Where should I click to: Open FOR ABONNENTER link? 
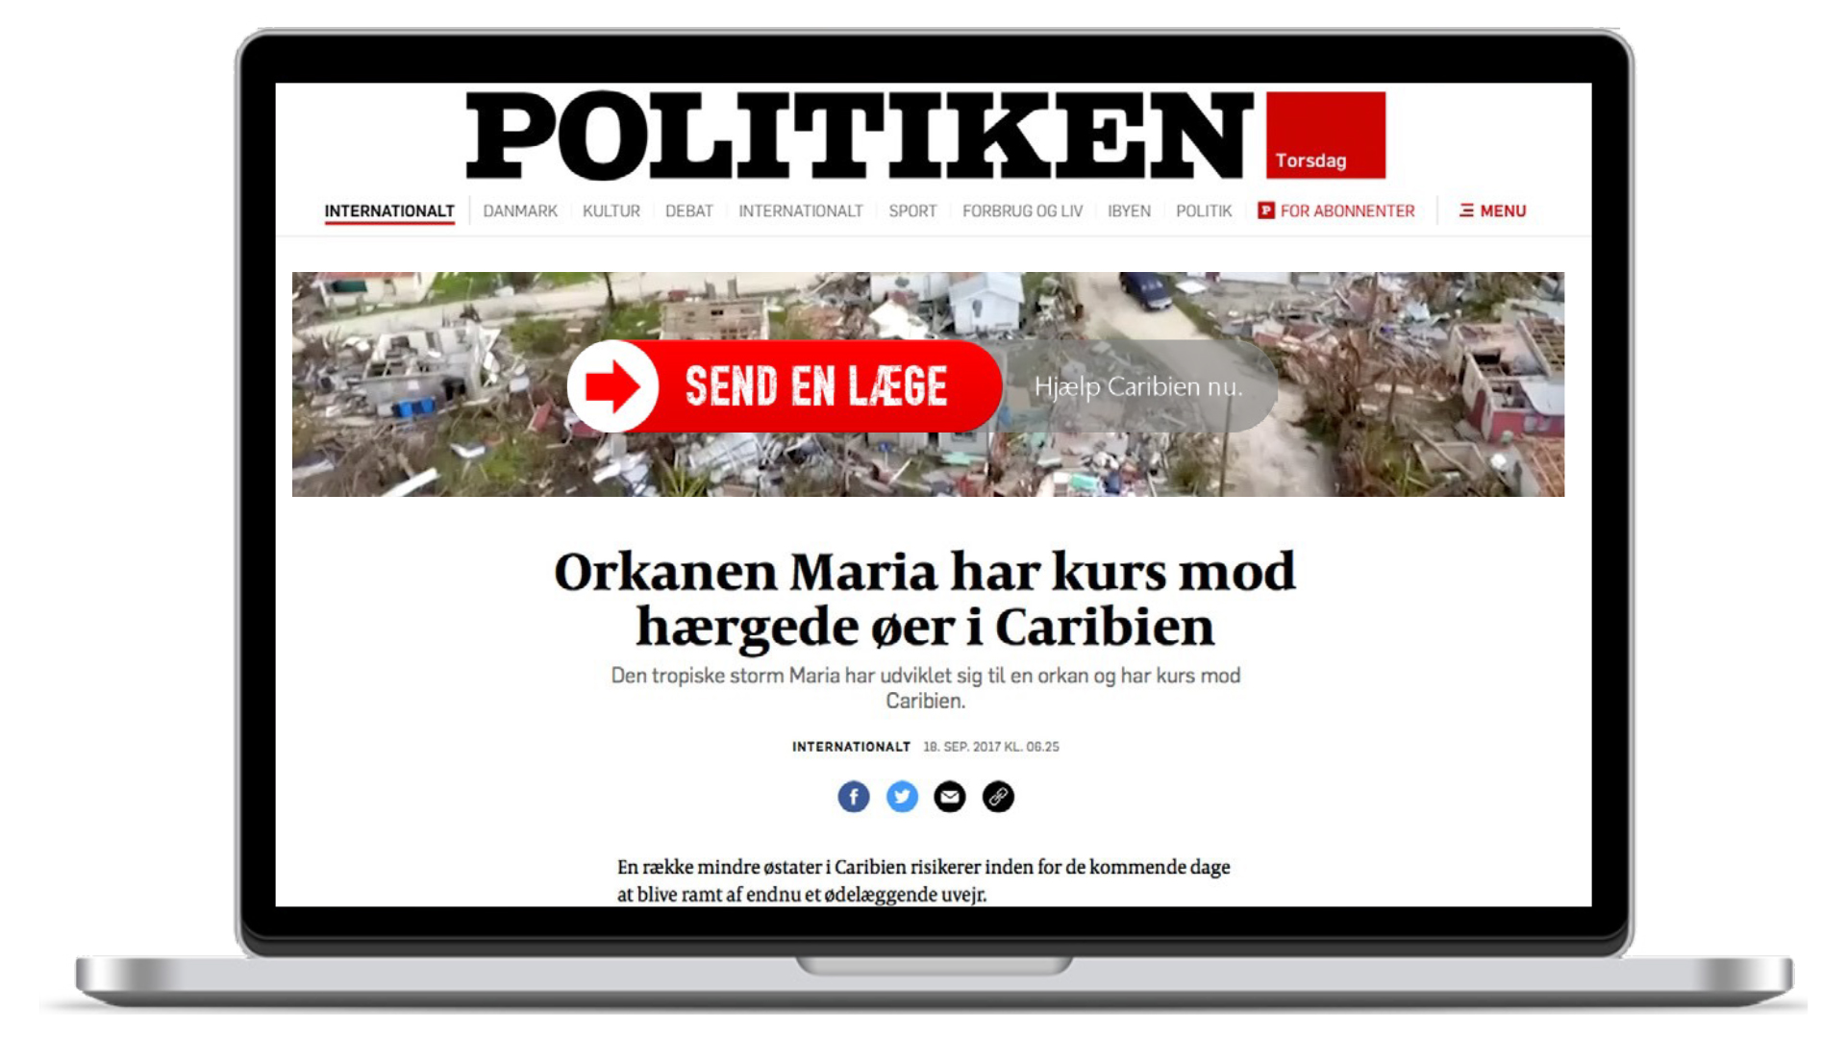[x=1347, y=210]
